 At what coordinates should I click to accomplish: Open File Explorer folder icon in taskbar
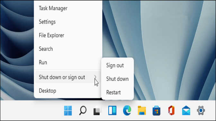click(x=142, y=110)
